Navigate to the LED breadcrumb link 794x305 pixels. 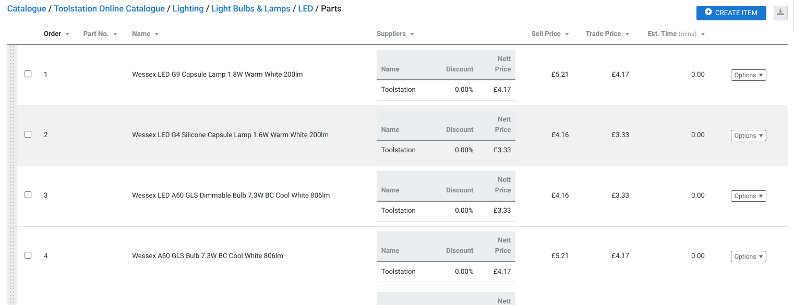306,9
